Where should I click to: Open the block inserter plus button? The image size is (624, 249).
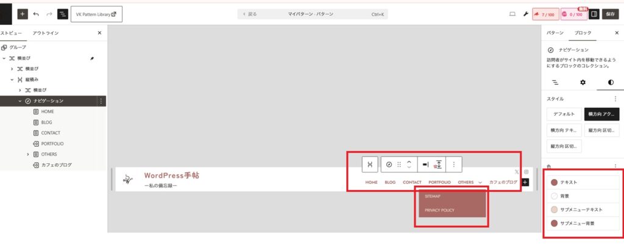coord(23,14)
